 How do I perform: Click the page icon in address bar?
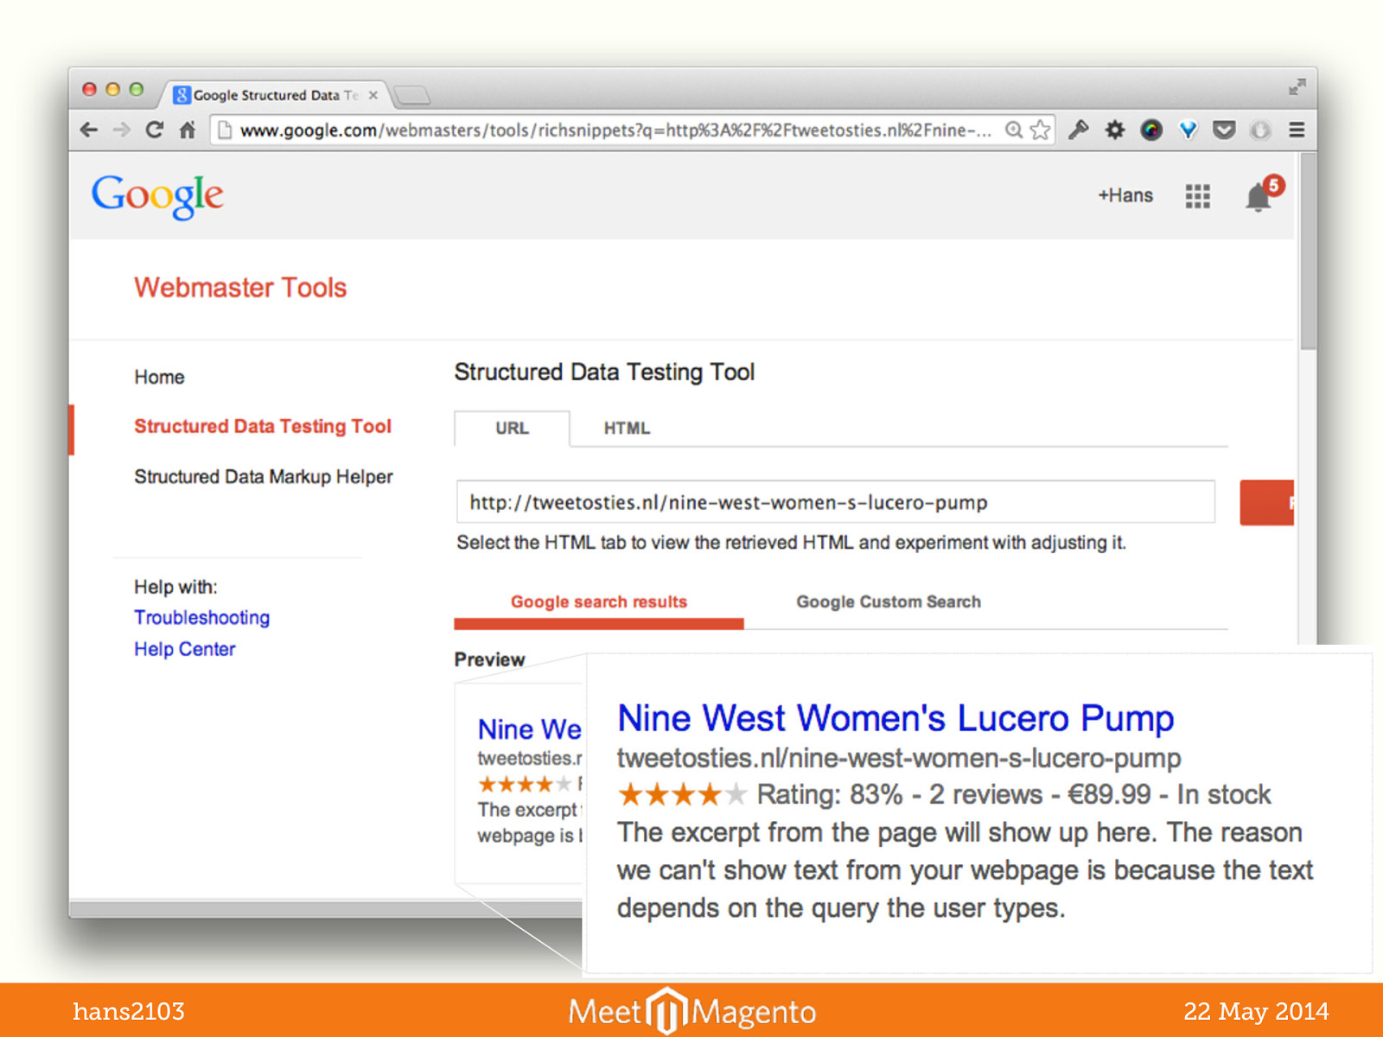225,130
